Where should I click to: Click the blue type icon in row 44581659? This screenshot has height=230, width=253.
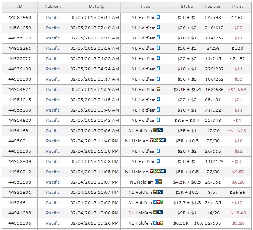[x=158, y=27]
